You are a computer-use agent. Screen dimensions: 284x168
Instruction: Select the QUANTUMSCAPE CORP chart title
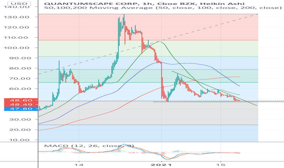144,4
